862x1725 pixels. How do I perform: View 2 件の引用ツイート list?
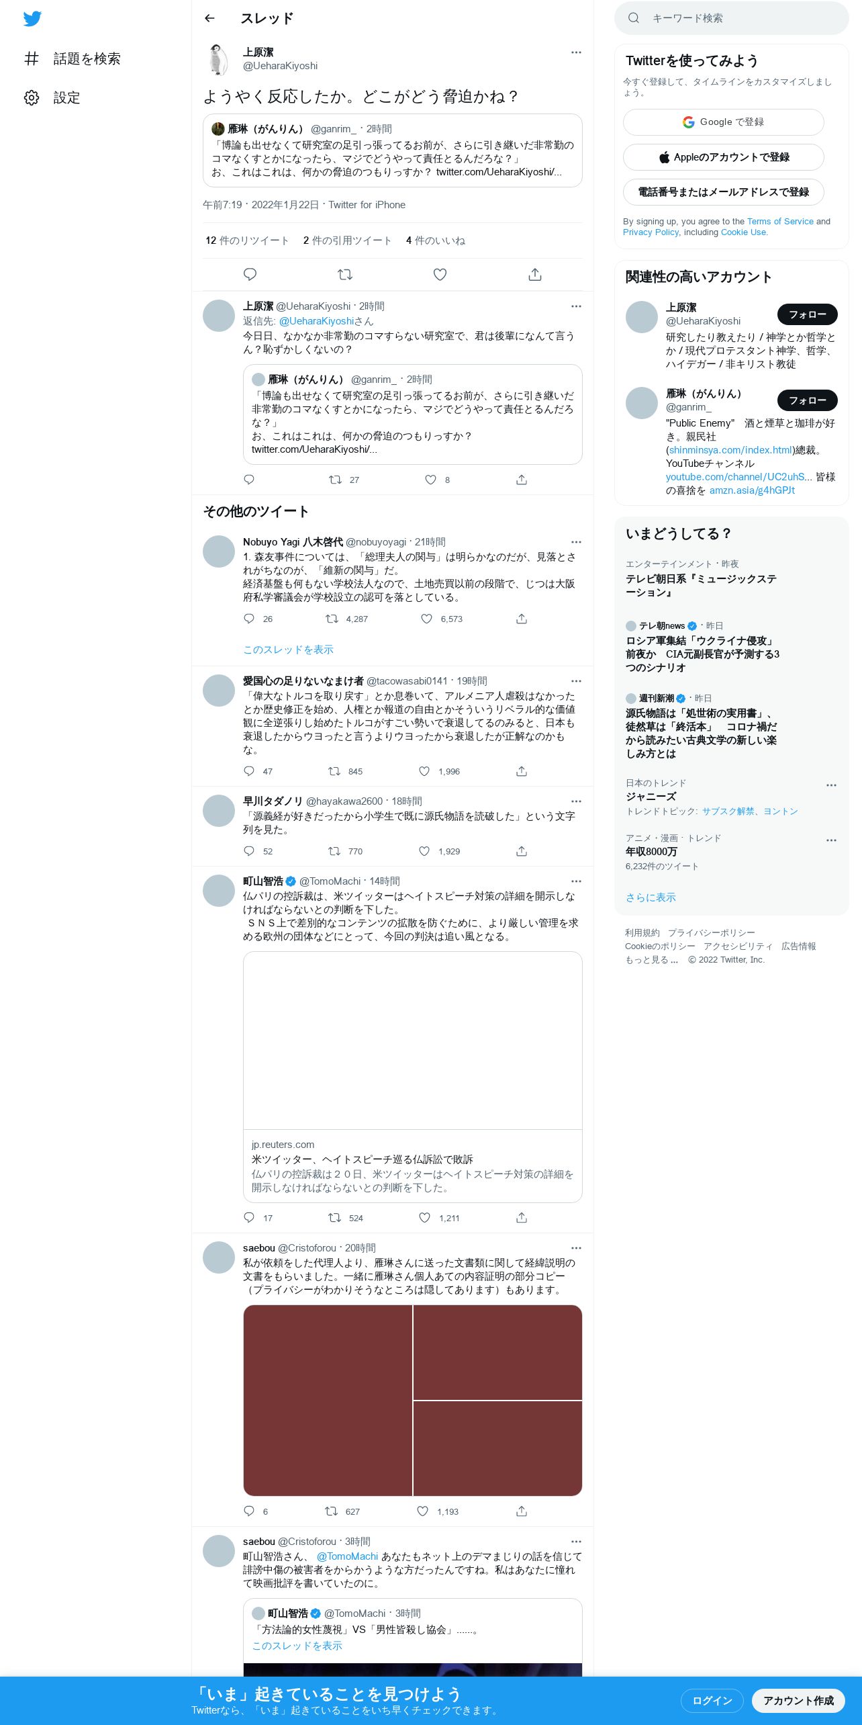(x=347, y=240)
